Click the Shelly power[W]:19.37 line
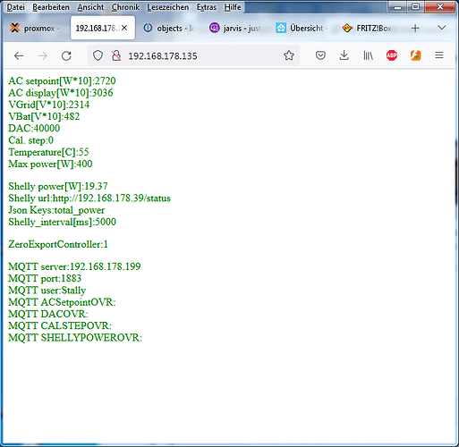Screen dimensions: 459x447 [x=58, y=186]
